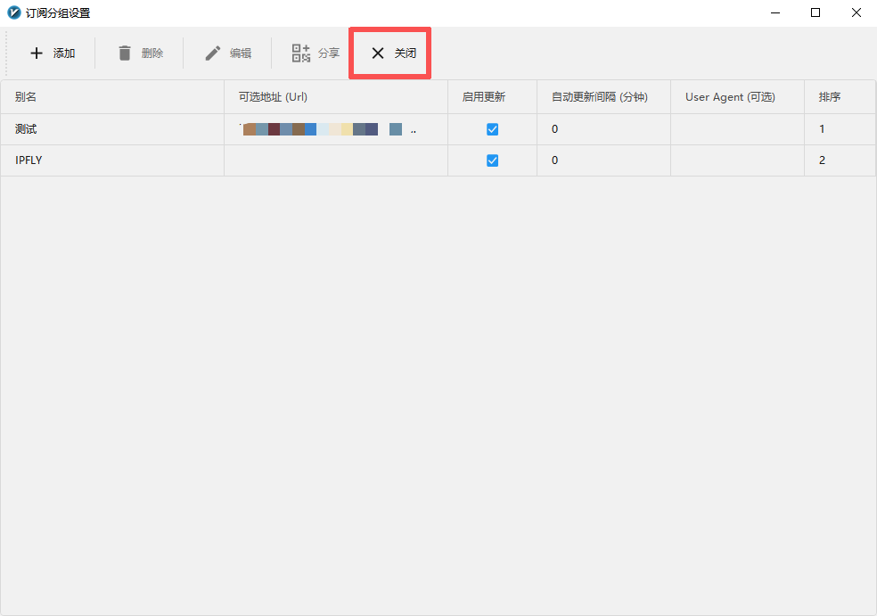Click the Url cell of 测试 row
The width and height of the screenshot is (877, 616).
point(330,129)
